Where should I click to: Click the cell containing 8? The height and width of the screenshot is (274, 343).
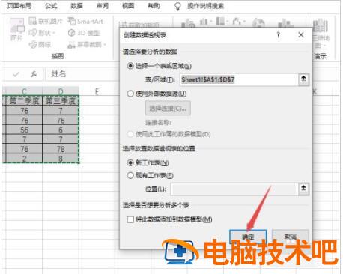click(61, 159)
